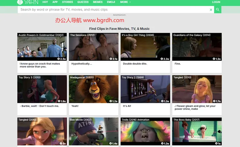
Task: Play icon on Tangled 5s clip
Action: 61,143
